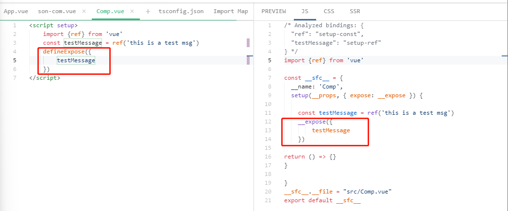Click the purple minimap marker beside source line 3

248,43
